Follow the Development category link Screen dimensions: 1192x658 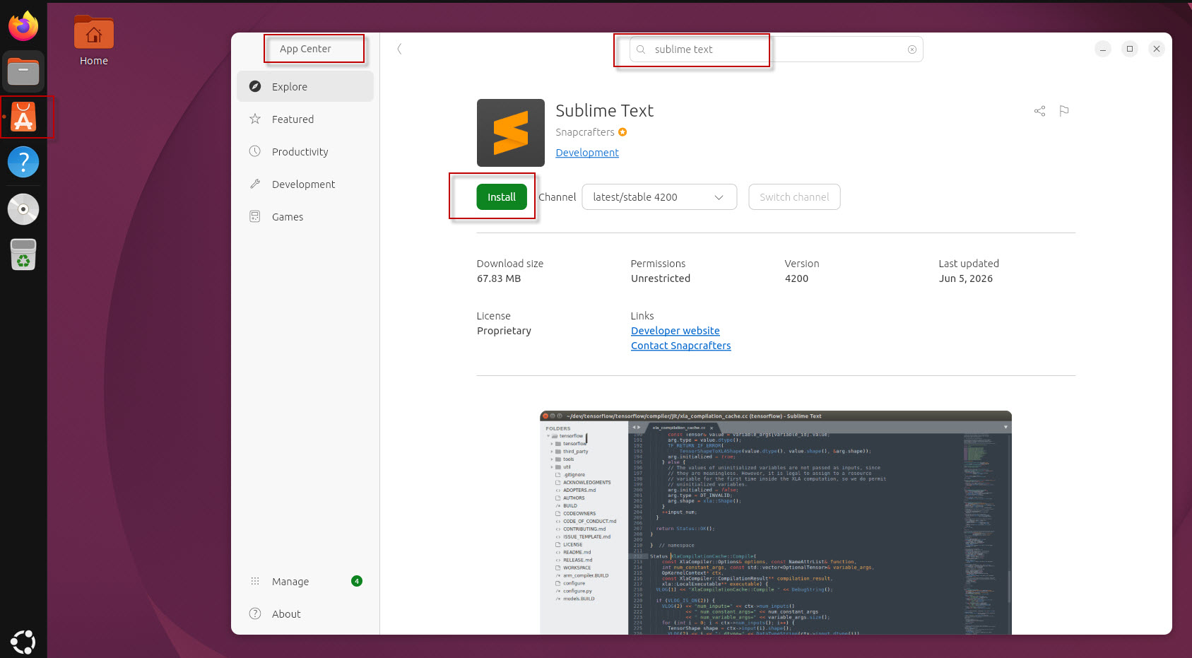click(587, 153)
